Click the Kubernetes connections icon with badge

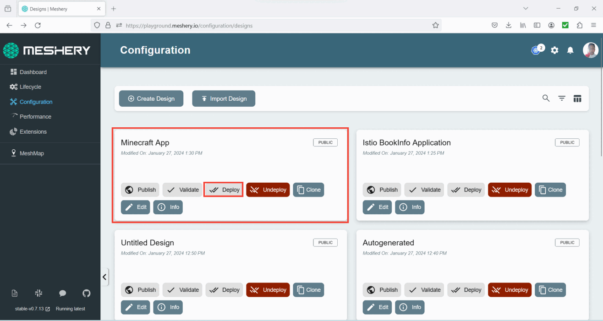click(x=536, y=50)
